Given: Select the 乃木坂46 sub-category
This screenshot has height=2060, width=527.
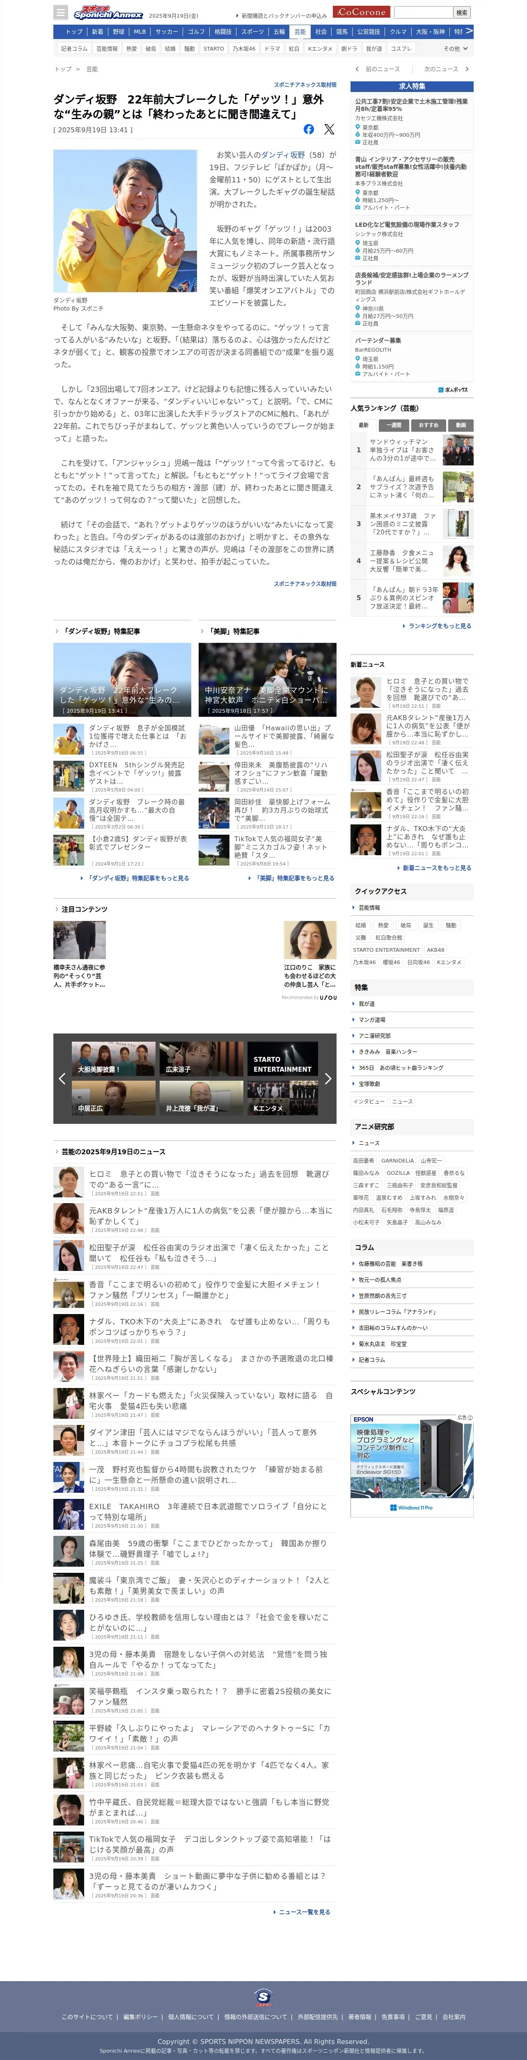Looking at the screenshot, I should (244, 49).
